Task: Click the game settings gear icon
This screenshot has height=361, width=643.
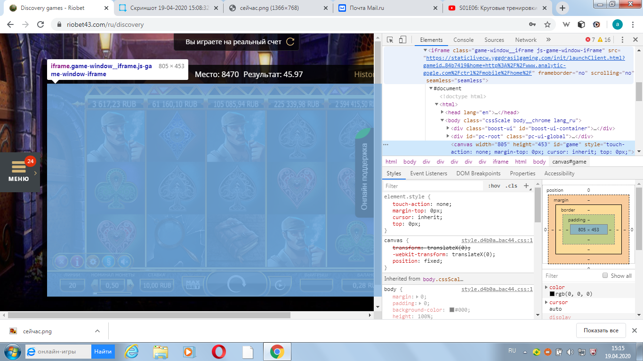Action: point(93,262)
